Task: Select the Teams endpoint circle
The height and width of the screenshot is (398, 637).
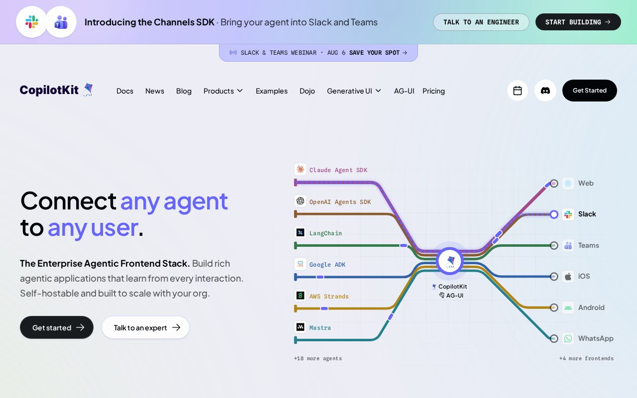Action: coord(554,245)
